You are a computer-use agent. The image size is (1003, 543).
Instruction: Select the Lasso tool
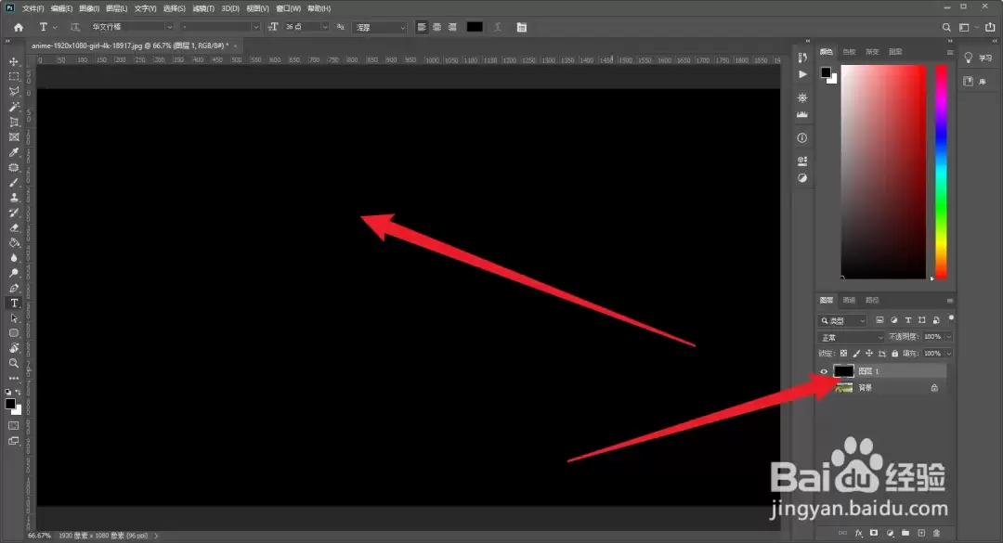click(13, 92)
